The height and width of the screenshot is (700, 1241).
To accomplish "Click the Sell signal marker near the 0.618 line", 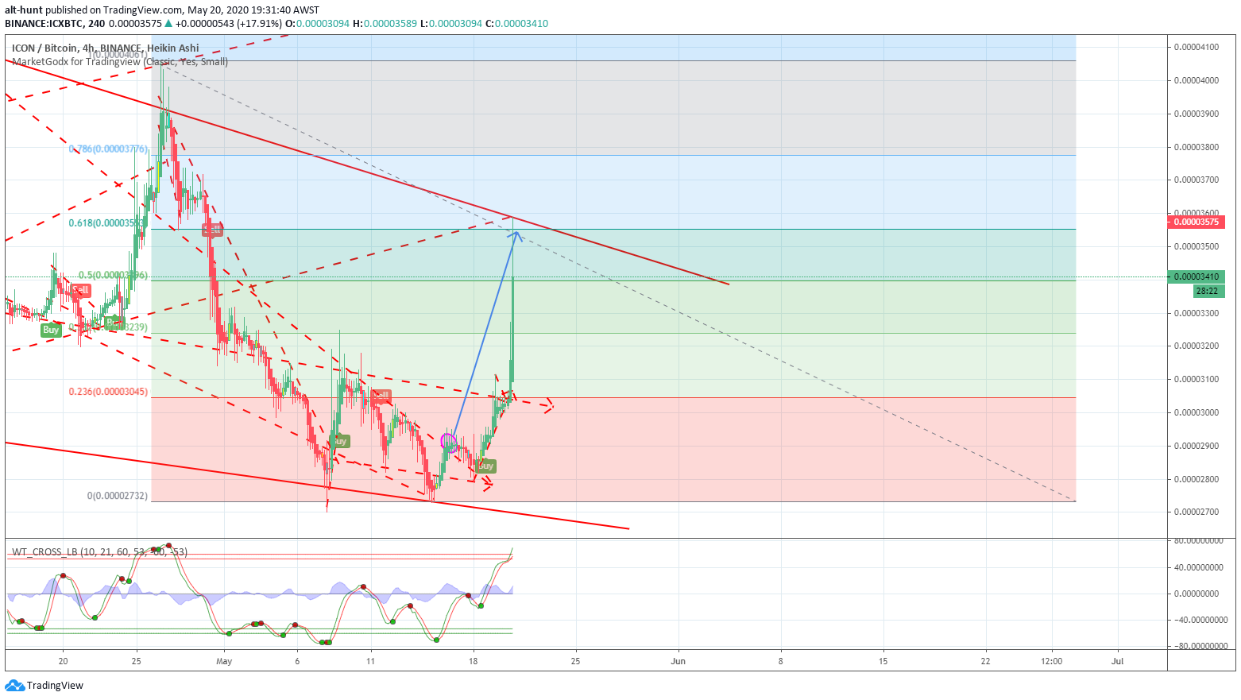I will [212, 230].
